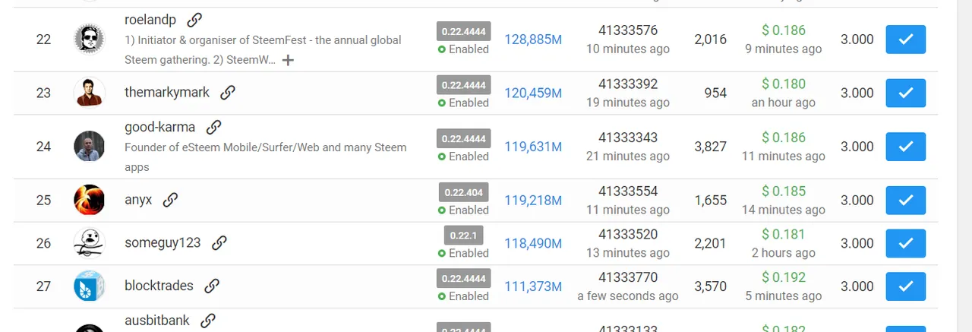Select the missed blocks count 3,827
Screen dimensions: 972x332
(x=710, y=147)
